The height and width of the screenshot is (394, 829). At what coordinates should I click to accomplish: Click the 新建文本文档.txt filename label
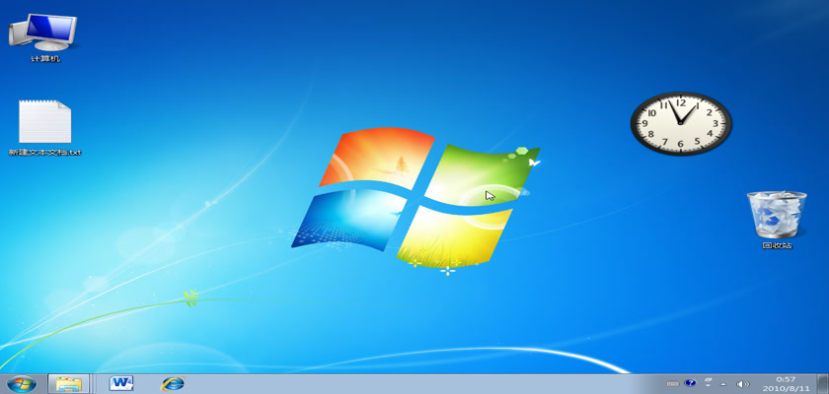(x=44, y=153)
